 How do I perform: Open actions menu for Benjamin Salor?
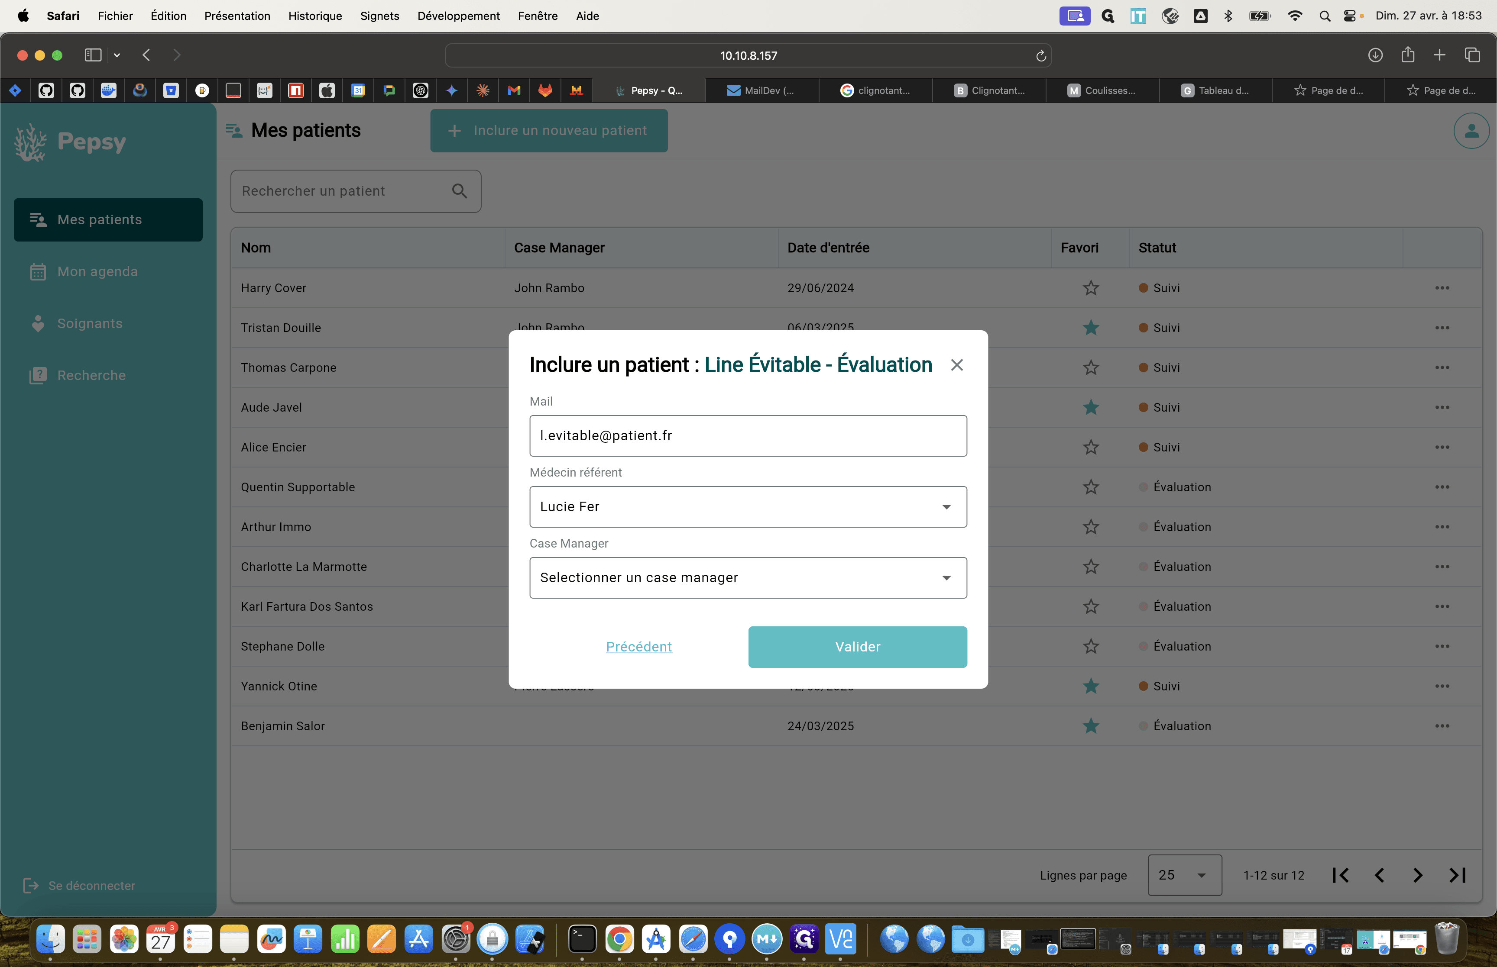tap(1442, 726)
